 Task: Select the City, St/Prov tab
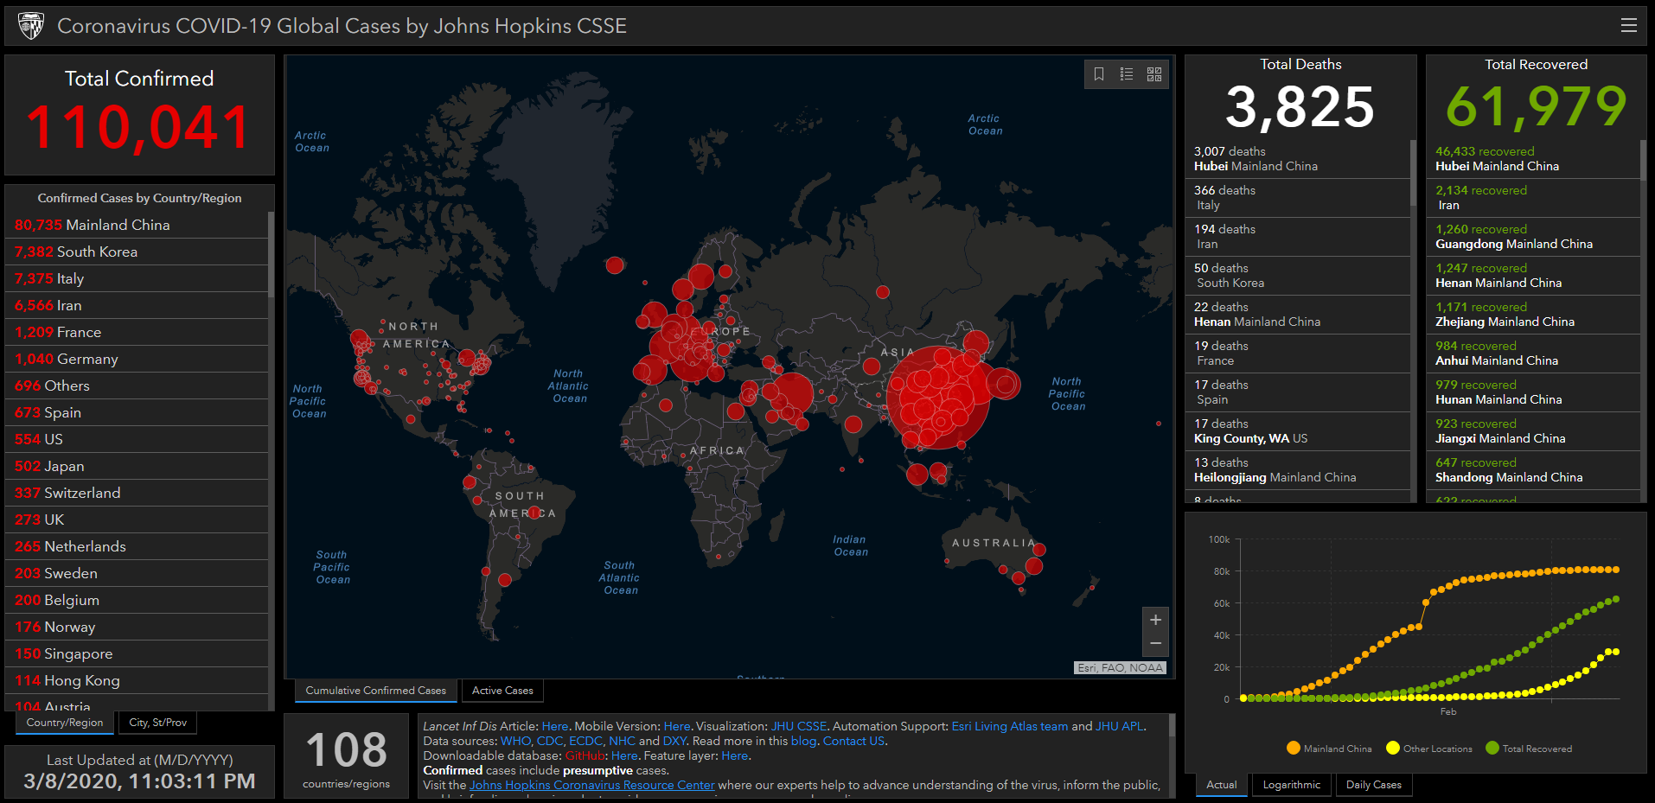tap(157, 723)
